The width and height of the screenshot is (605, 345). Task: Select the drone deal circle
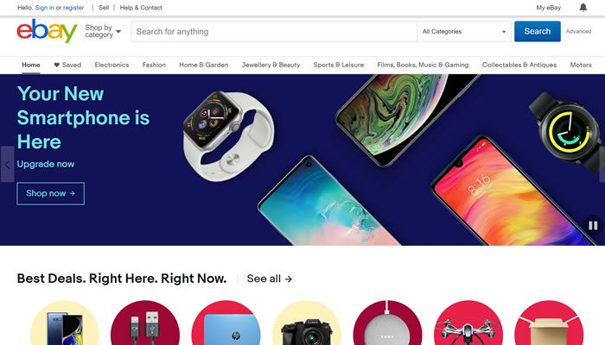[x=468, y=323]
